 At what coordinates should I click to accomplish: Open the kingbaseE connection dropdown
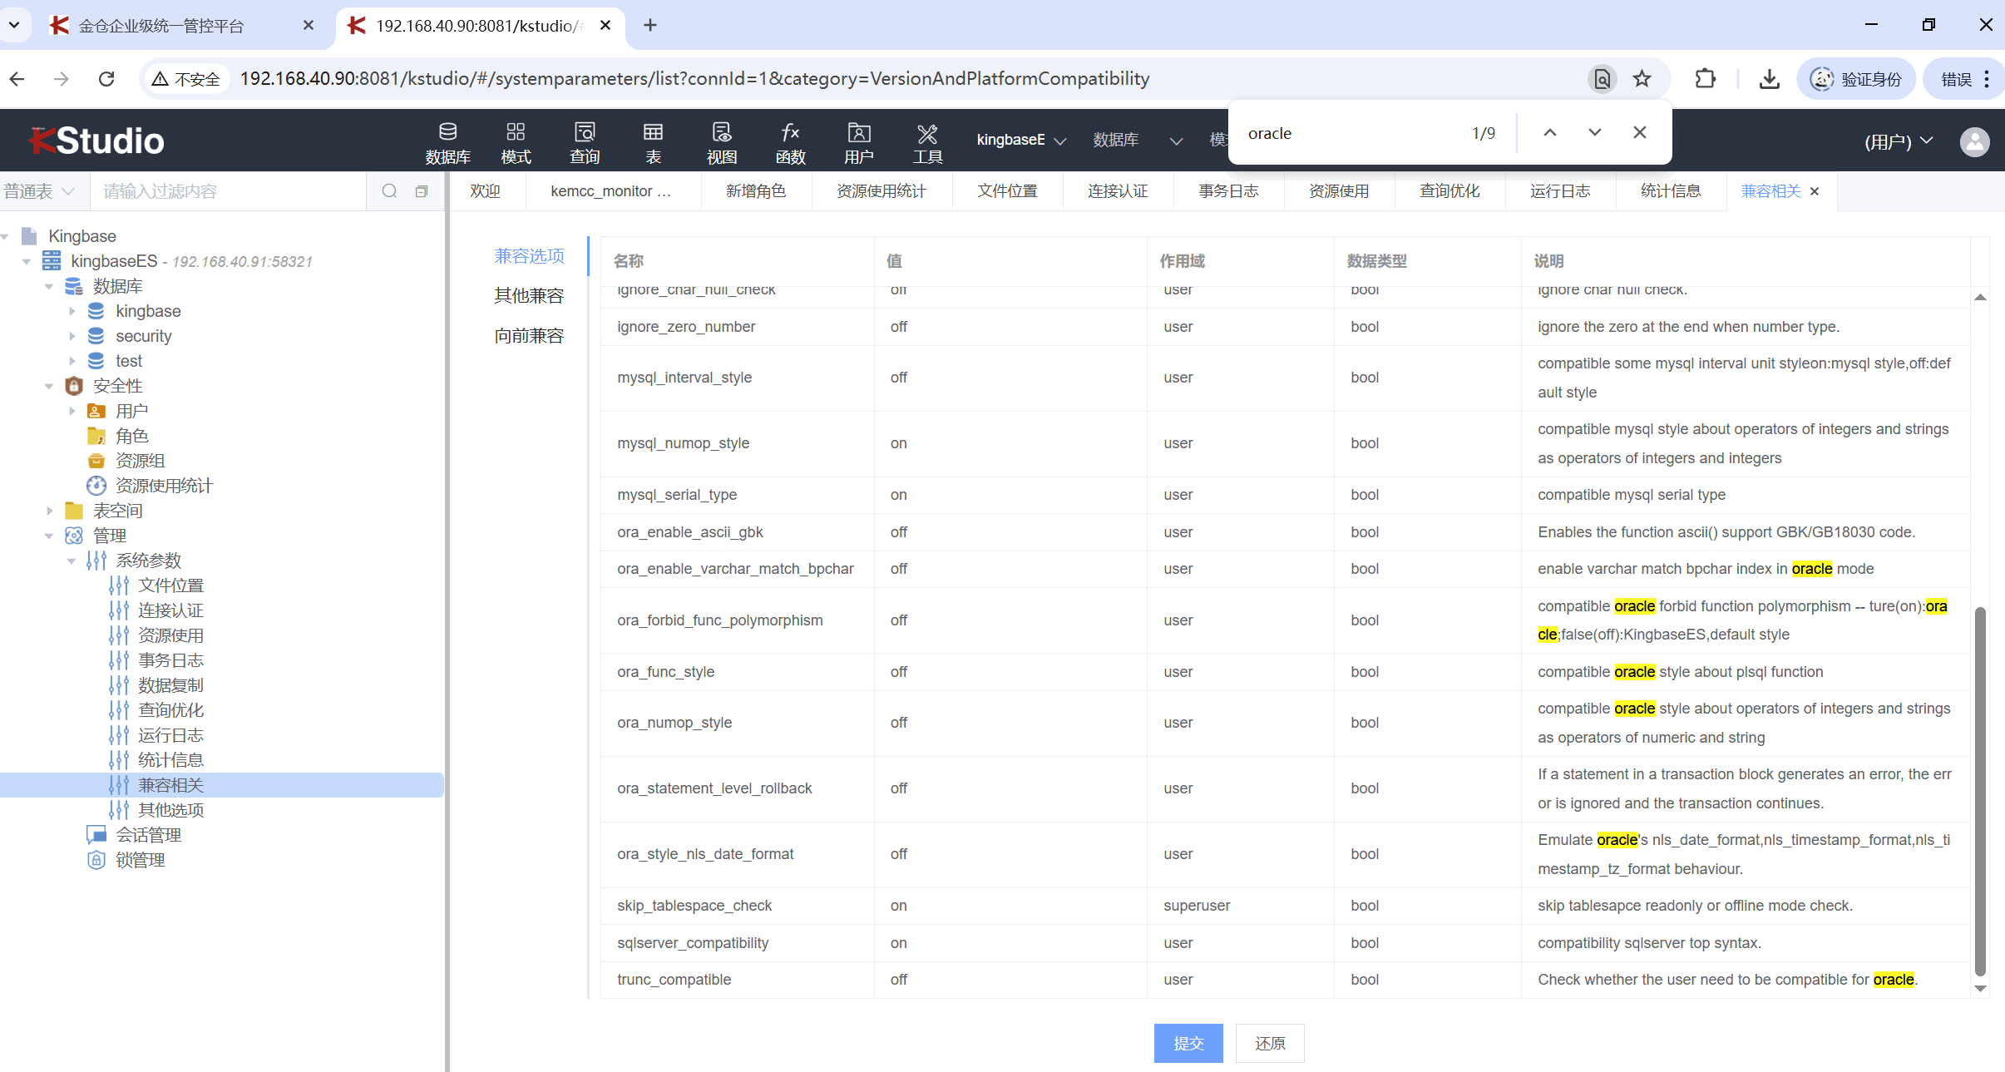[x=1021, y=140]
